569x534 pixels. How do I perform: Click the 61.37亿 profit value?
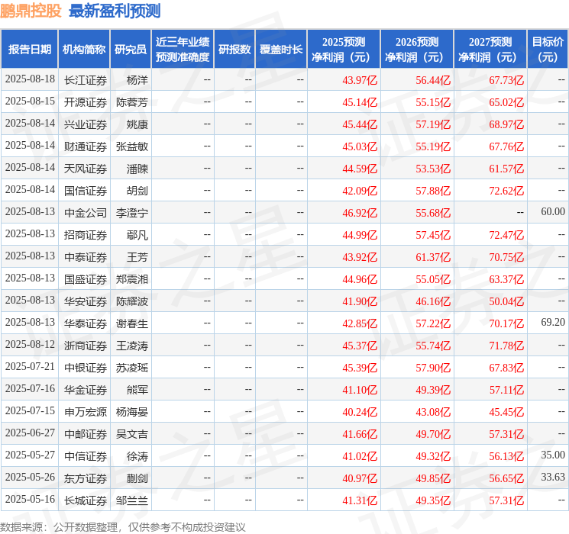[433, 257]
